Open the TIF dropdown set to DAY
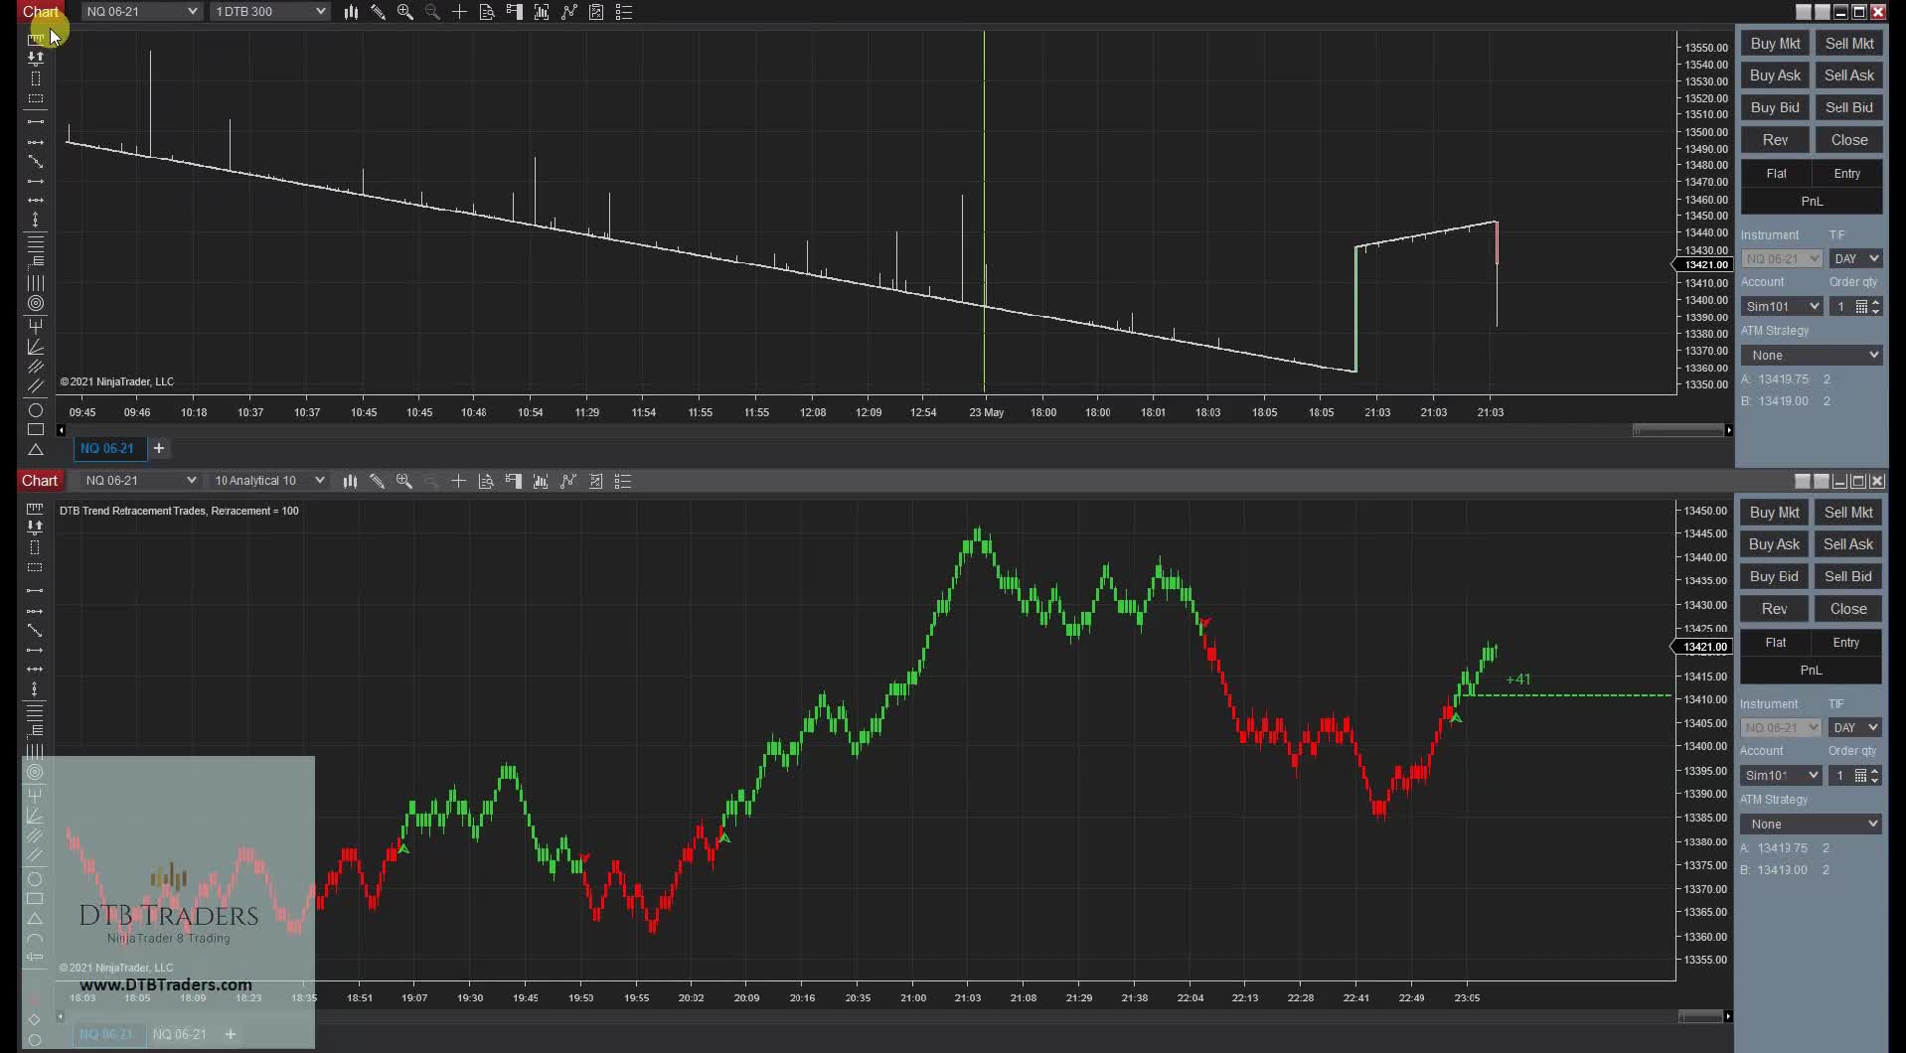This screenshot has height=1053, width=1906. pos(1854,257)
